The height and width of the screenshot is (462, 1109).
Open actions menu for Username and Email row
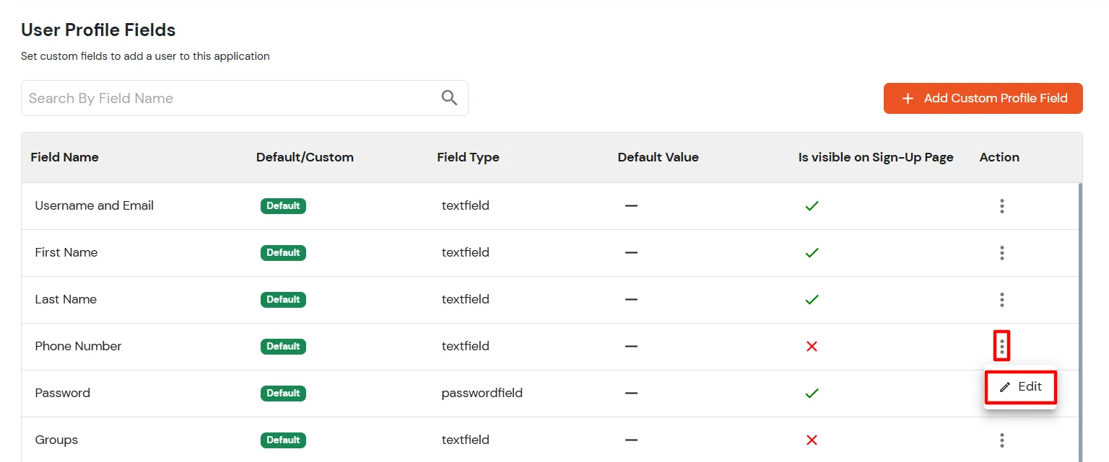click(1001, 205)
